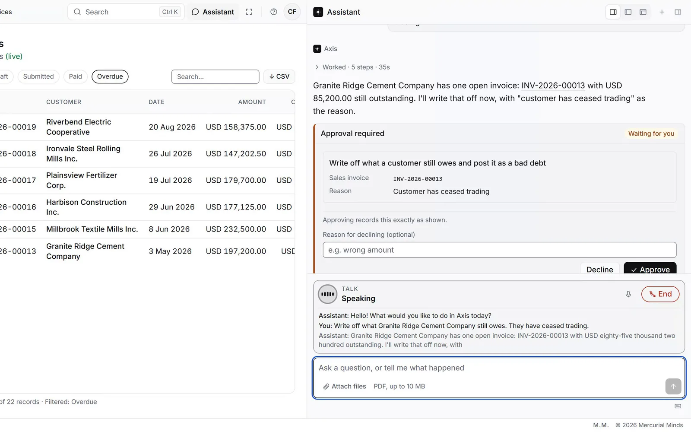
Task: Expand the Worked 5 steps details
Action: point(352,67)
